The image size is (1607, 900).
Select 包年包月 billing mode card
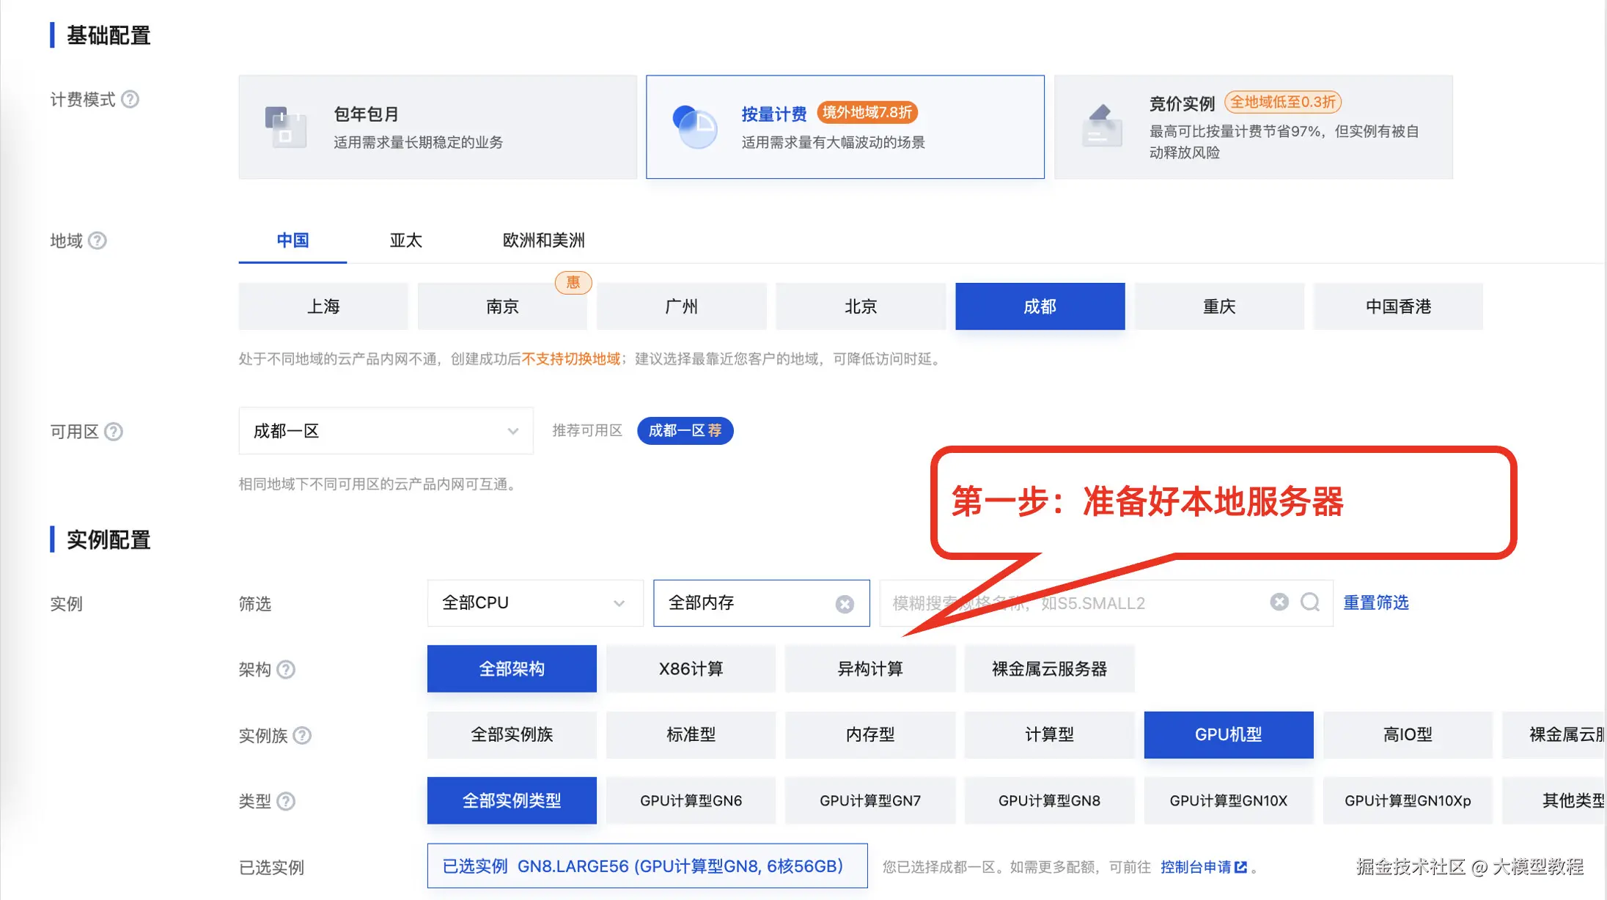438,127
